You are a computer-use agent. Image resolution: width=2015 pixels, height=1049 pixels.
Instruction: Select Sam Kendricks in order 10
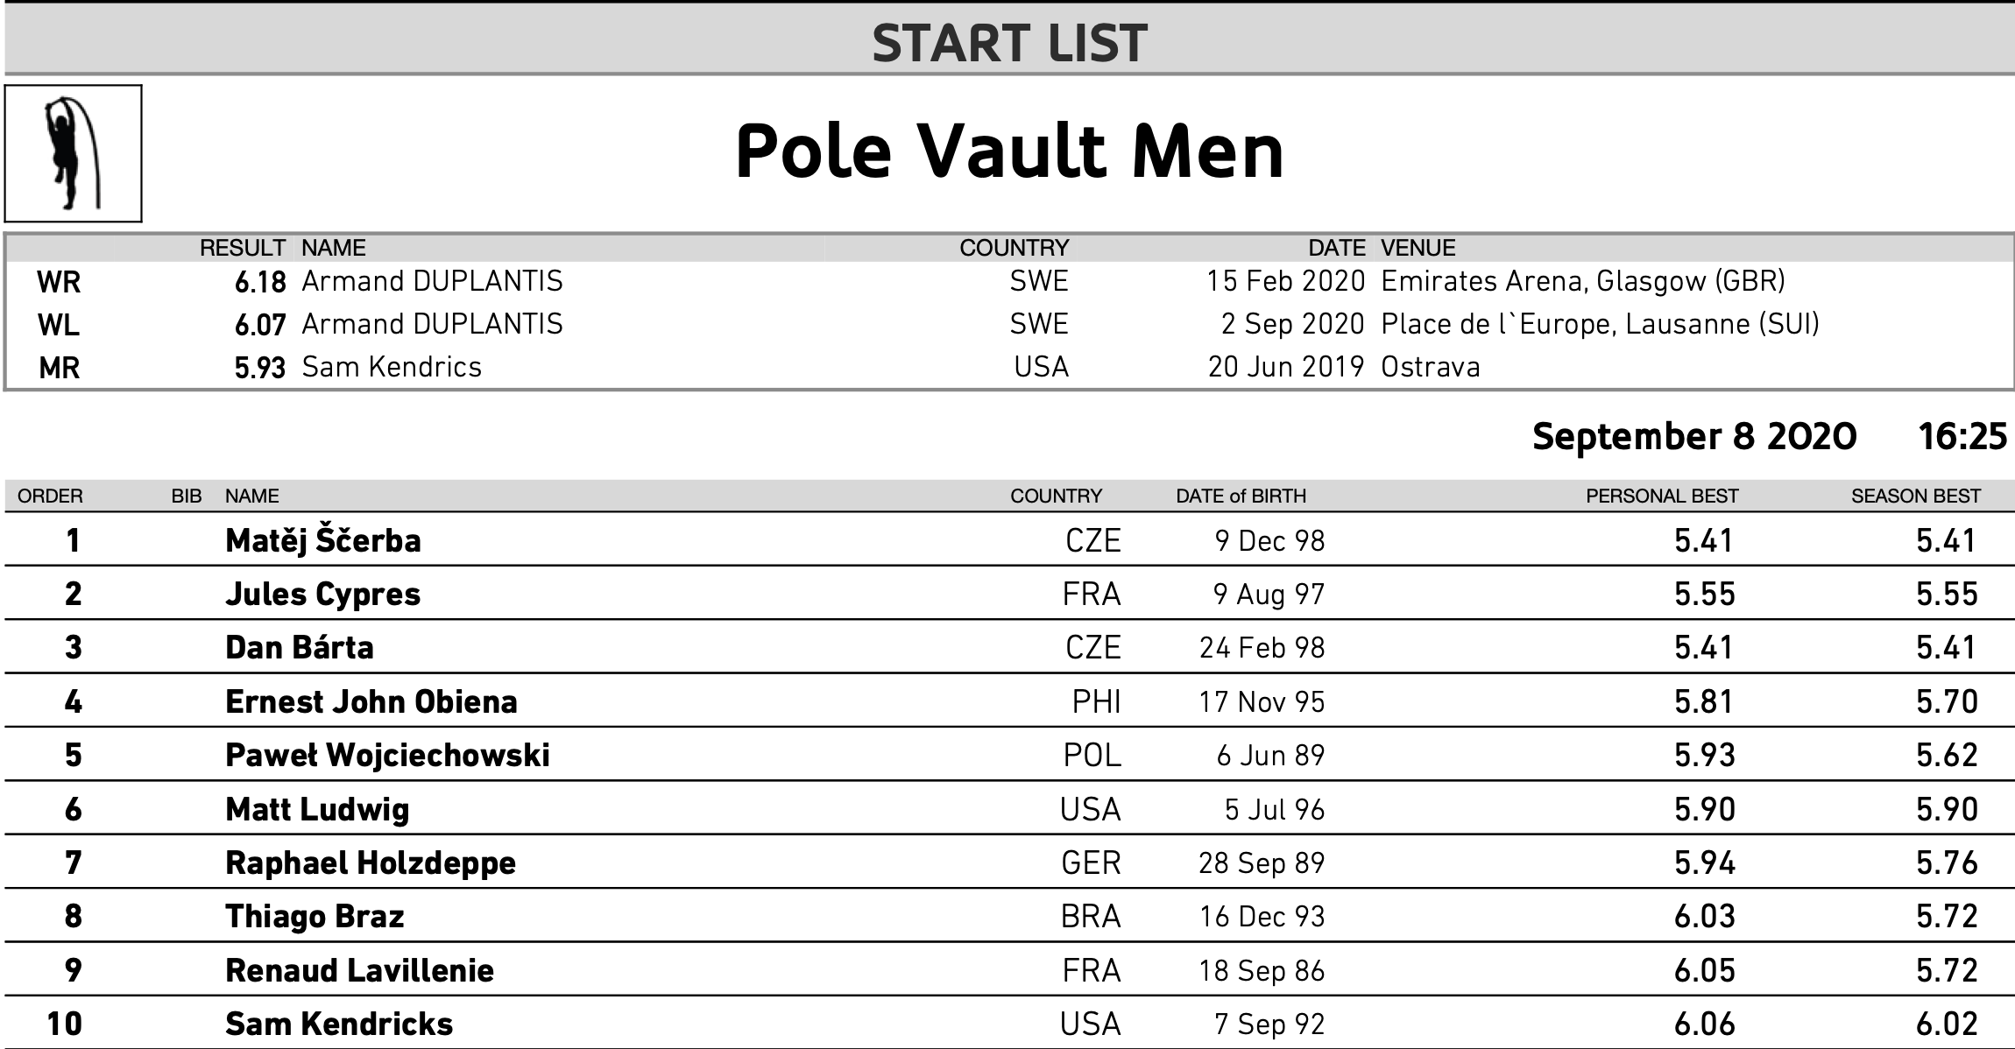tap(339, 1024)
